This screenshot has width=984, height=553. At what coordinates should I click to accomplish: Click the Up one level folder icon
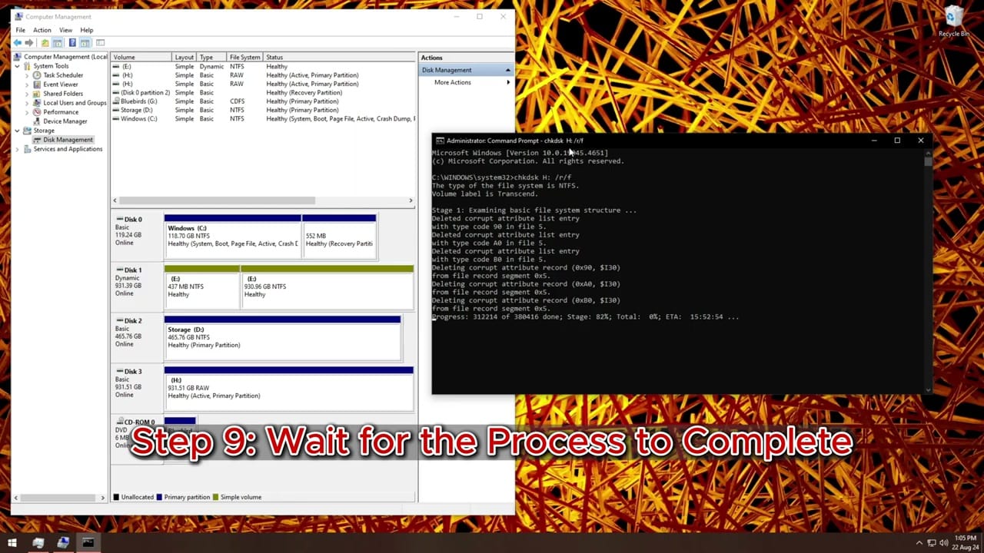[x=45, y=42]
